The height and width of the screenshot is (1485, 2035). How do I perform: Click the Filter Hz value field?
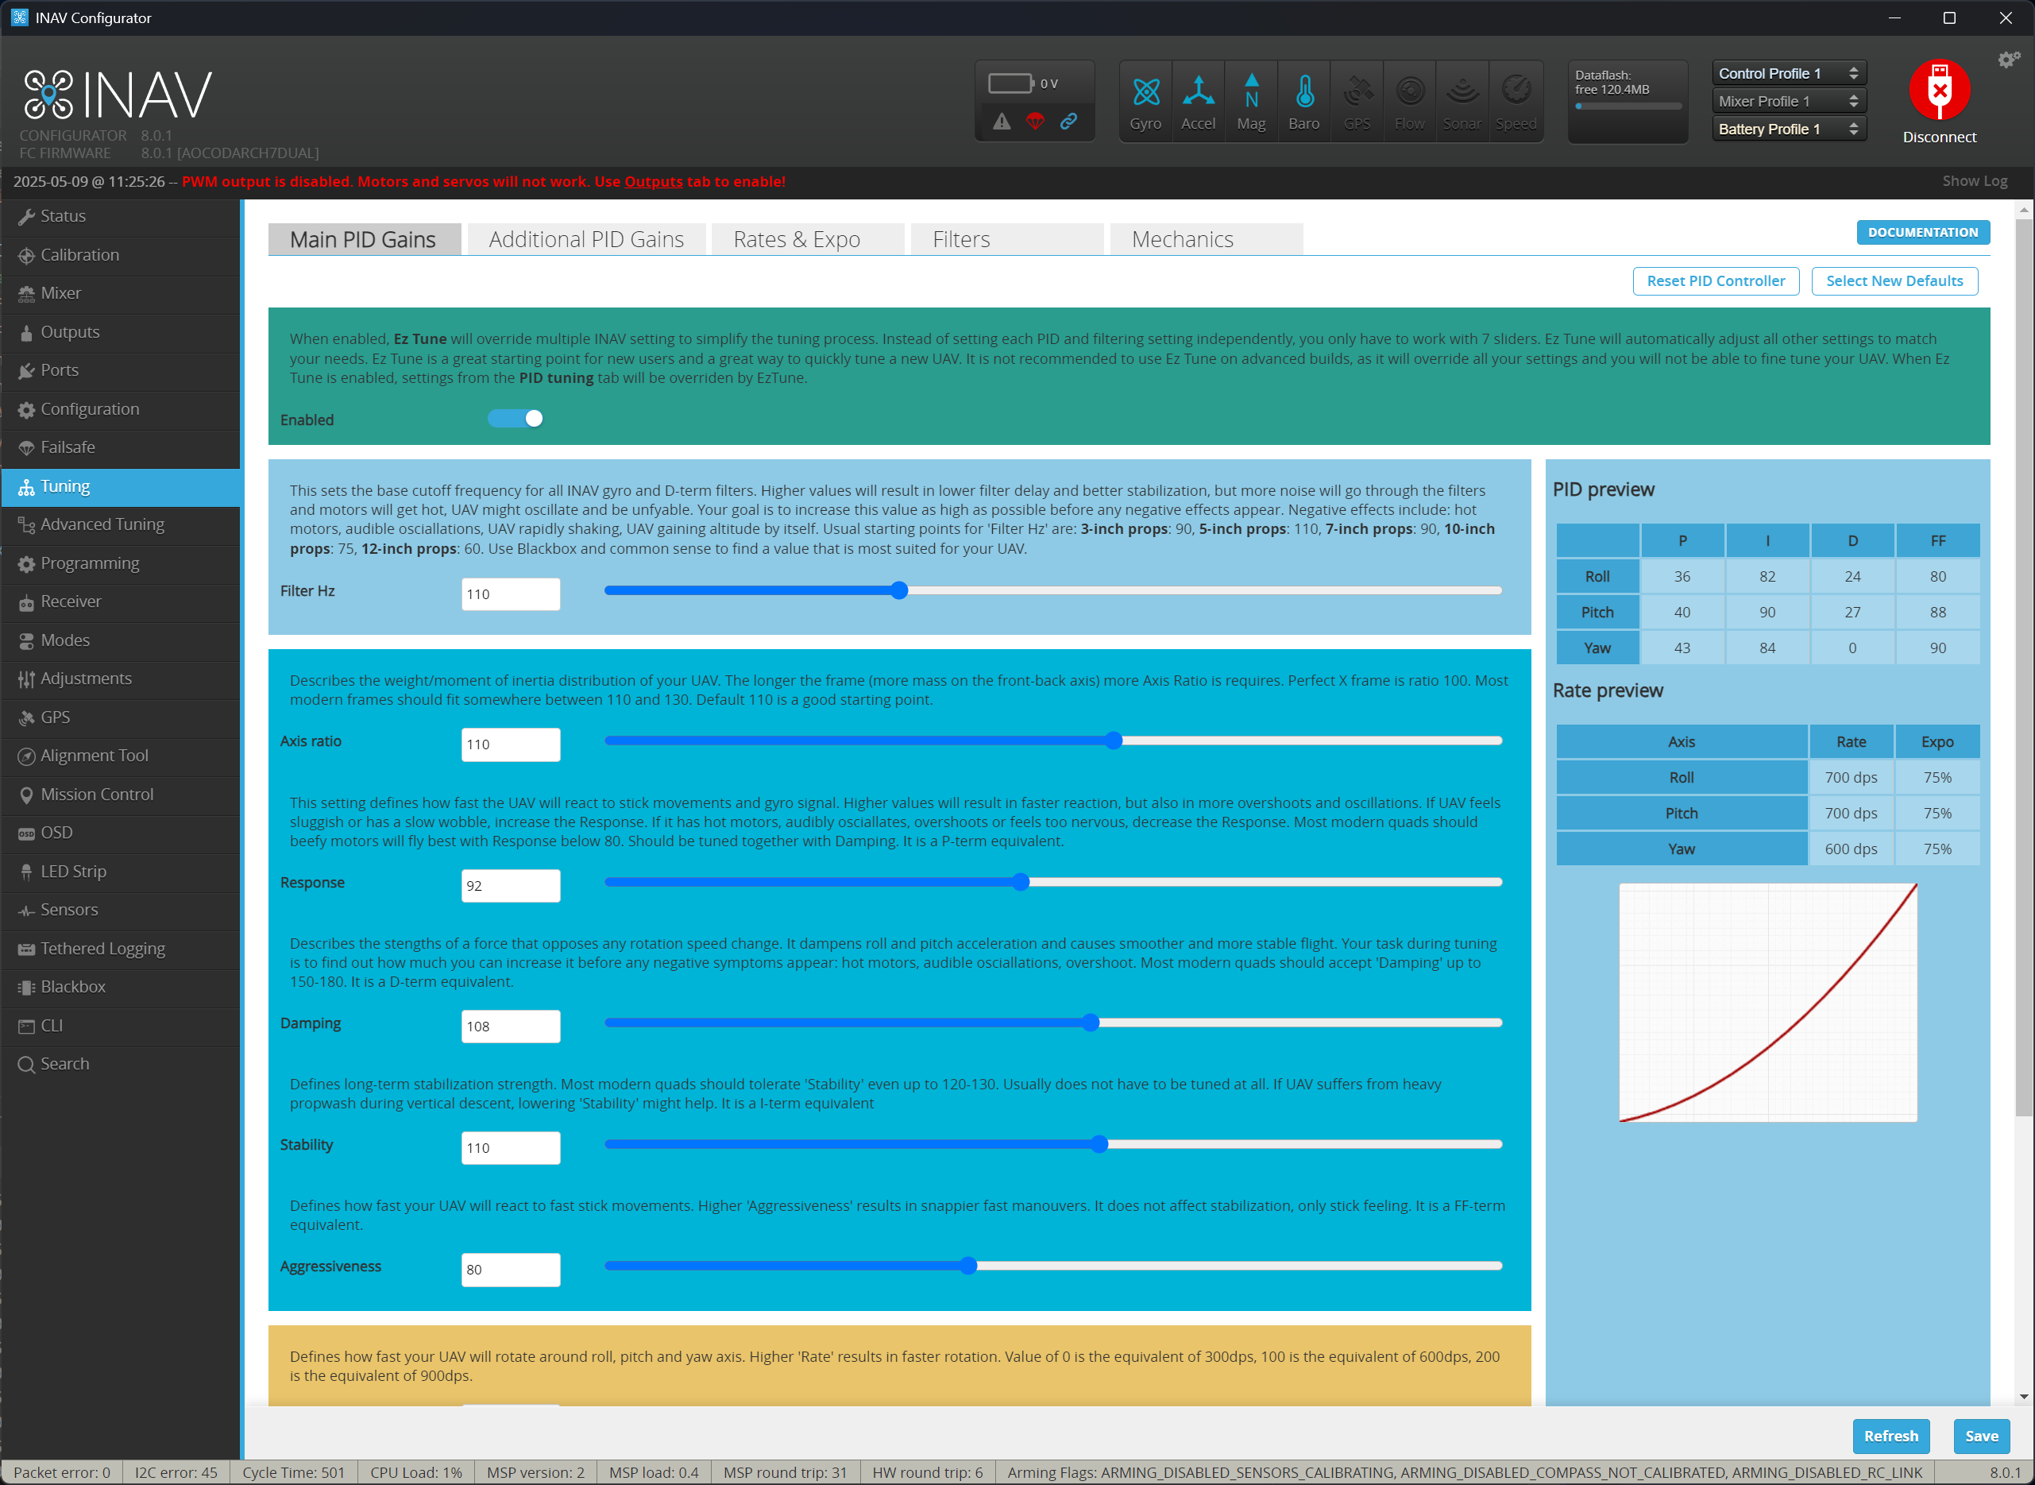coord(512,594)
